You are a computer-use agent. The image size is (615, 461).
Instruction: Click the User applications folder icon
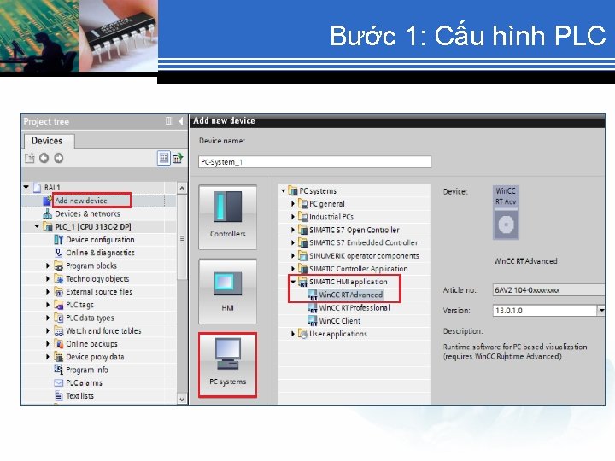tap(302, 334)
